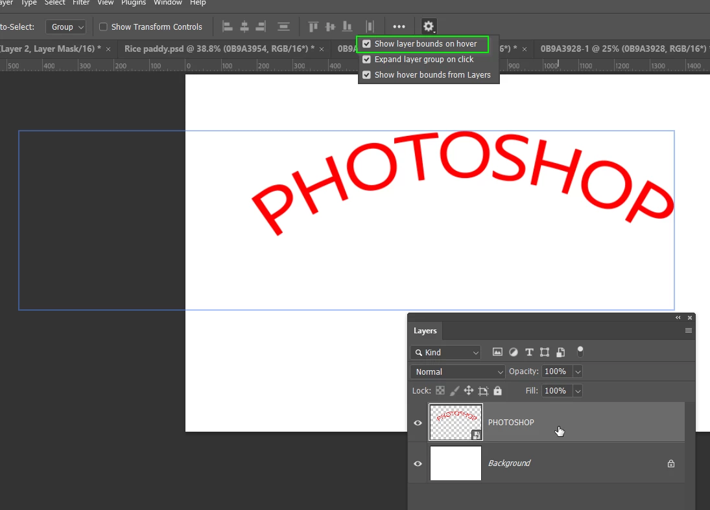
Task: Select the PHOTOSHOP layer name
Action: click(x=511, y=422)
